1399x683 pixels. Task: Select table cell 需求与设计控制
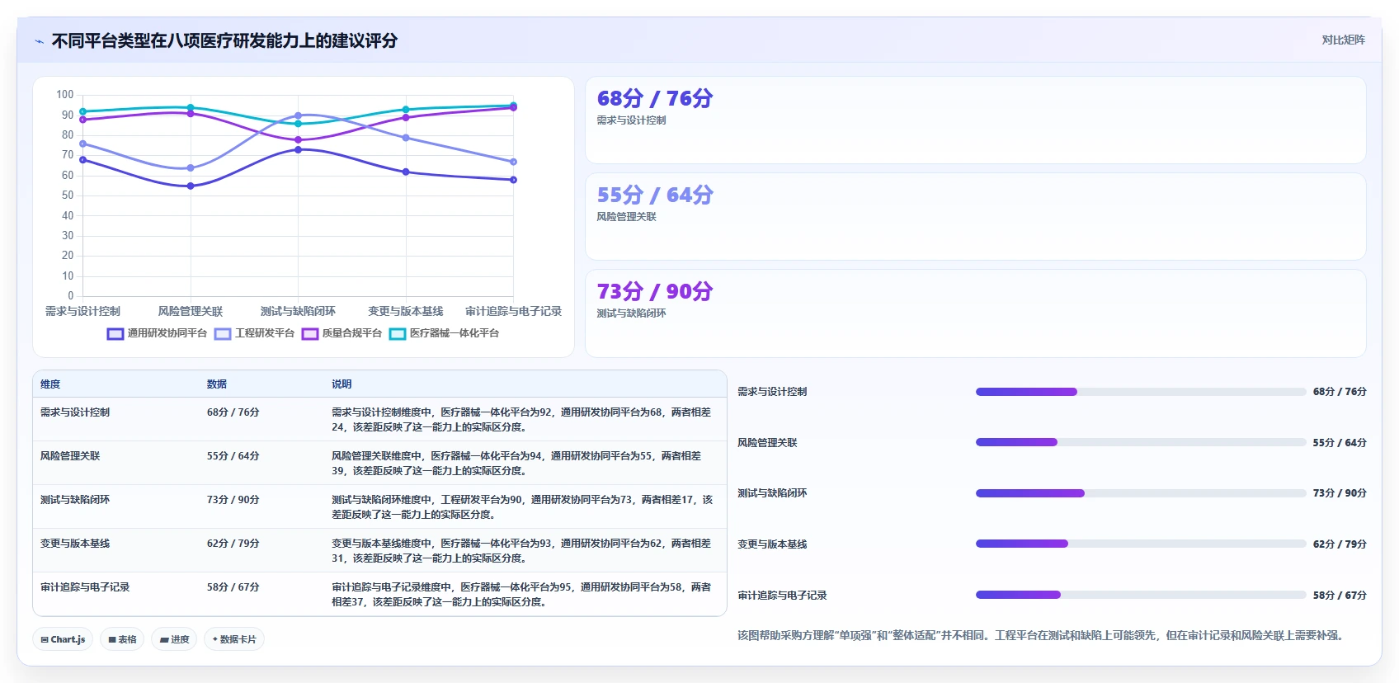point(75,412)
